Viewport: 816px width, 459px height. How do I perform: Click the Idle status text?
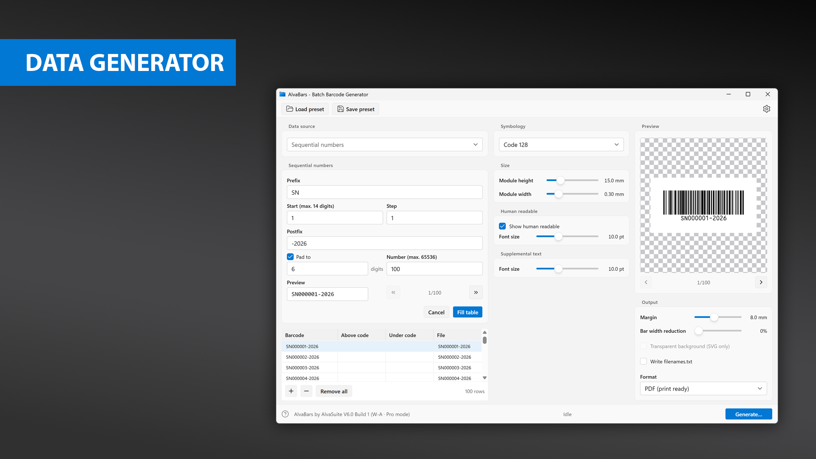(x=567, y=414)
